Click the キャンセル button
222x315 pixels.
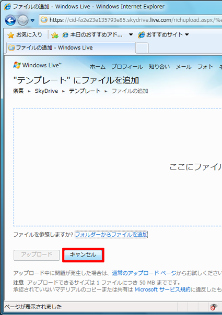point(83,255)
